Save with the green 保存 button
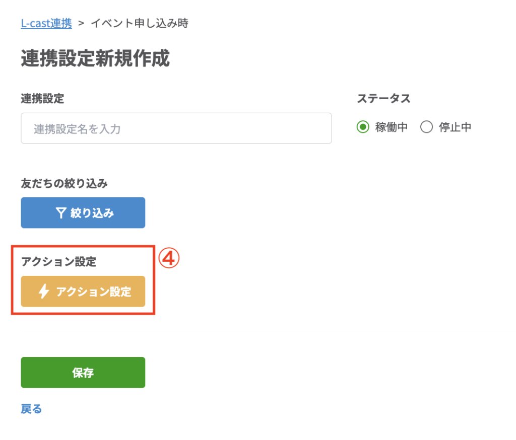This screenshot has width=516, height=440. pyautogui.click(x=83, y=373)
